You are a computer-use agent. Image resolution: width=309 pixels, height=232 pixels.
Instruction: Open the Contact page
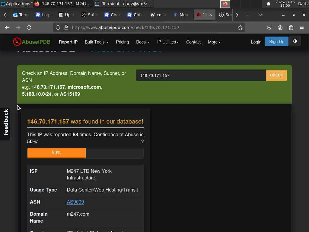[193, 42]
